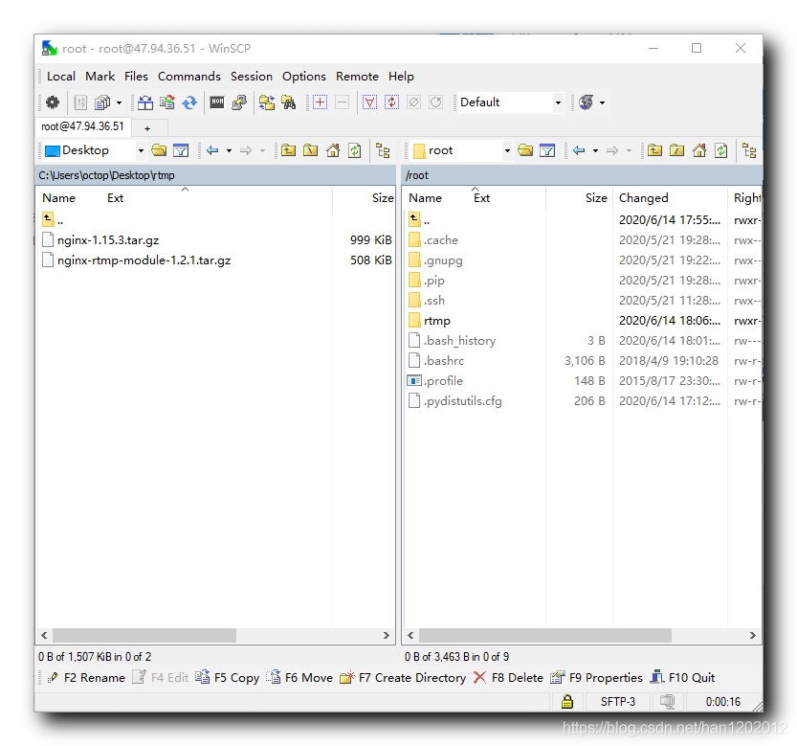Open directory icon in the local panel
797x746 pixels.
click(x=159, y=150)
